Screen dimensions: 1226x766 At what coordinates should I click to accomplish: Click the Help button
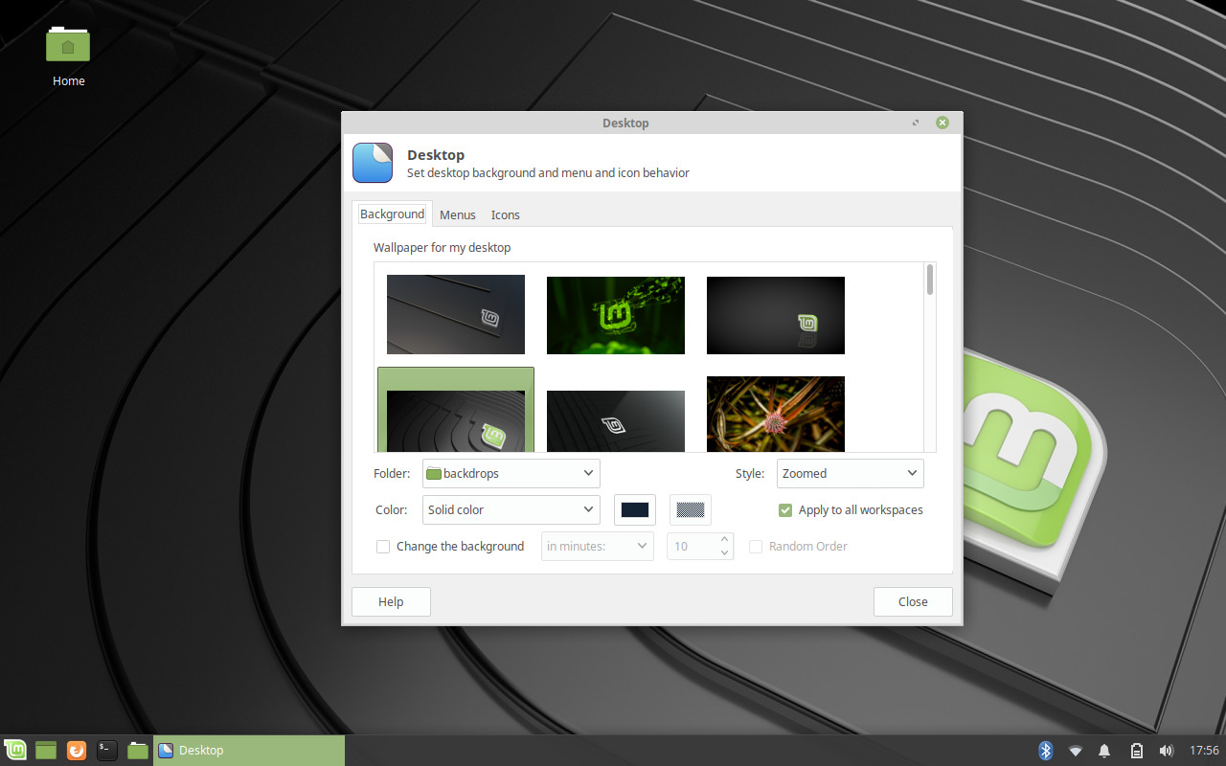pos(390,601)
